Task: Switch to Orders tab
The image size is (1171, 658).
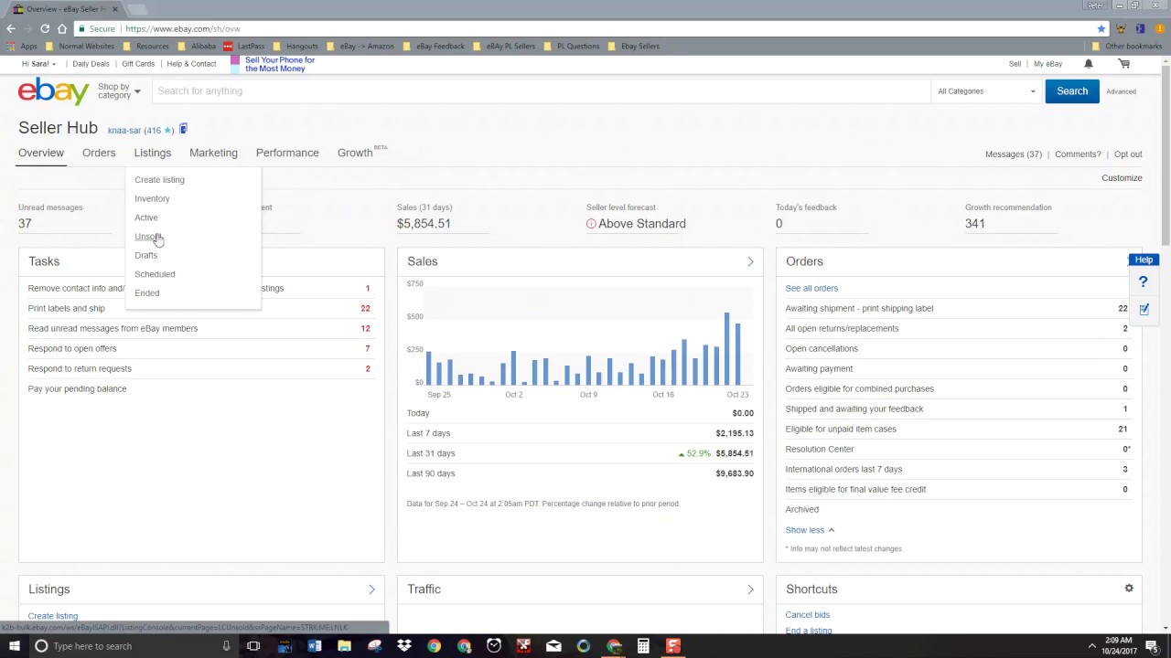Action: point(99,153)
